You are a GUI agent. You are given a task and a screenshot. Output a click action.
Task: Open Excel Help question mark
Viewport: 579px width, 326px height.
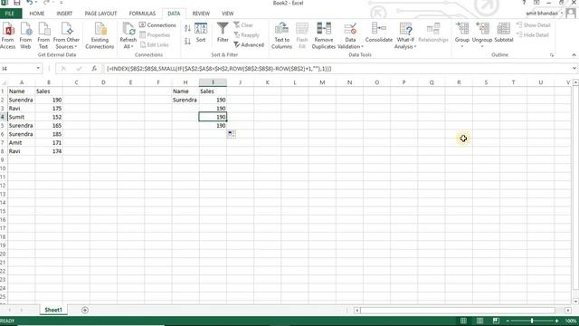pyautogui.click(x=524, y=3)
